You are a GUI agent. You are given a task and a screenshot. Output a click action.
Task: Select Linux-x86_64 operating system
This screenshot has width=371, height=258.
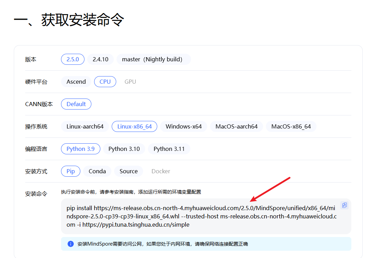(134, 126)
